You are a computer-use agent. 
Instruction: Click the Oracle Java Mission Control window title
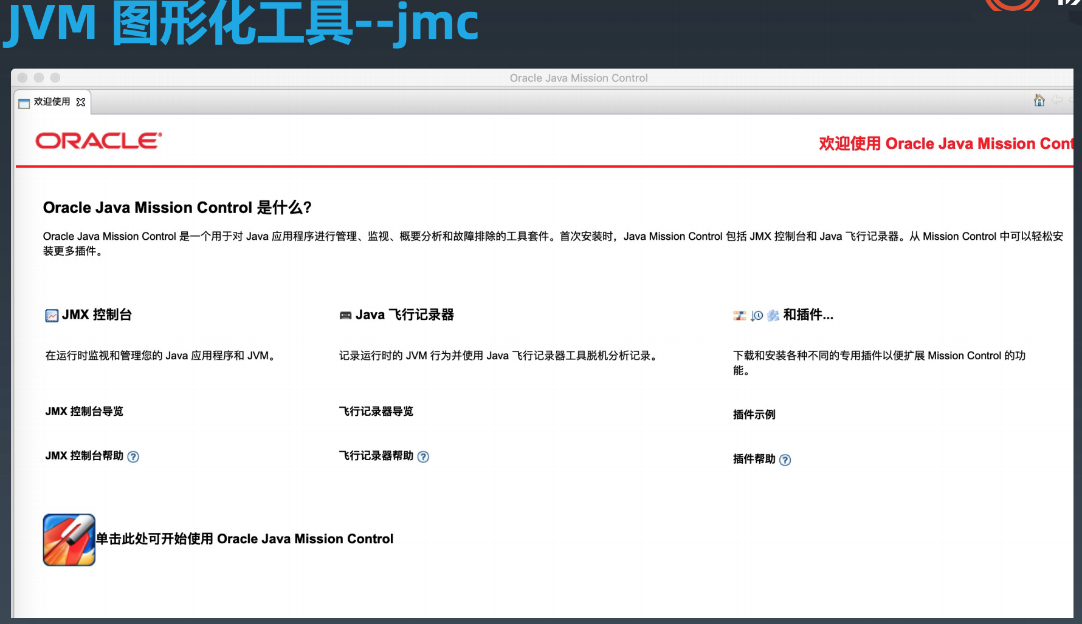[579, 78]
